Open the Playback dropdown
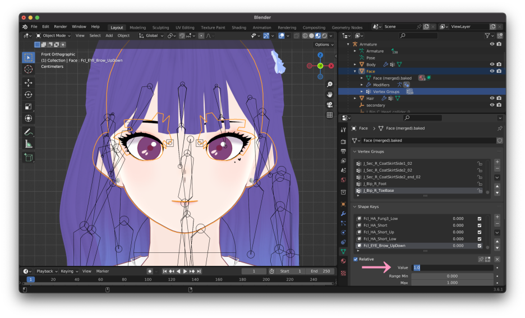The image size is (525, 318). pyautogui.click(x=47, y=271)
